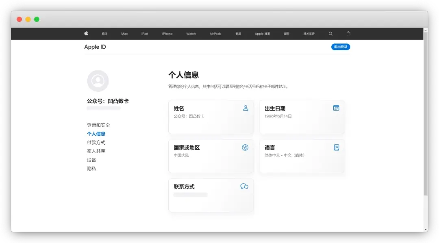Click the calendar icon on the 出生日期 card
The image size is (439, 243).
336,108
